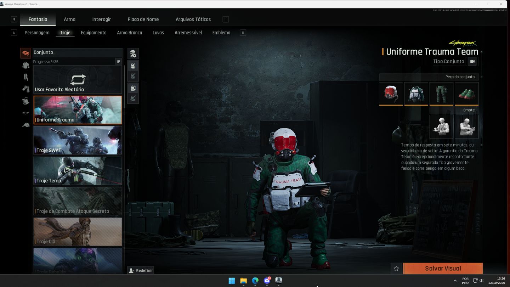
Task: Select the Personagem sub-tab
Action: click(37, 33)
